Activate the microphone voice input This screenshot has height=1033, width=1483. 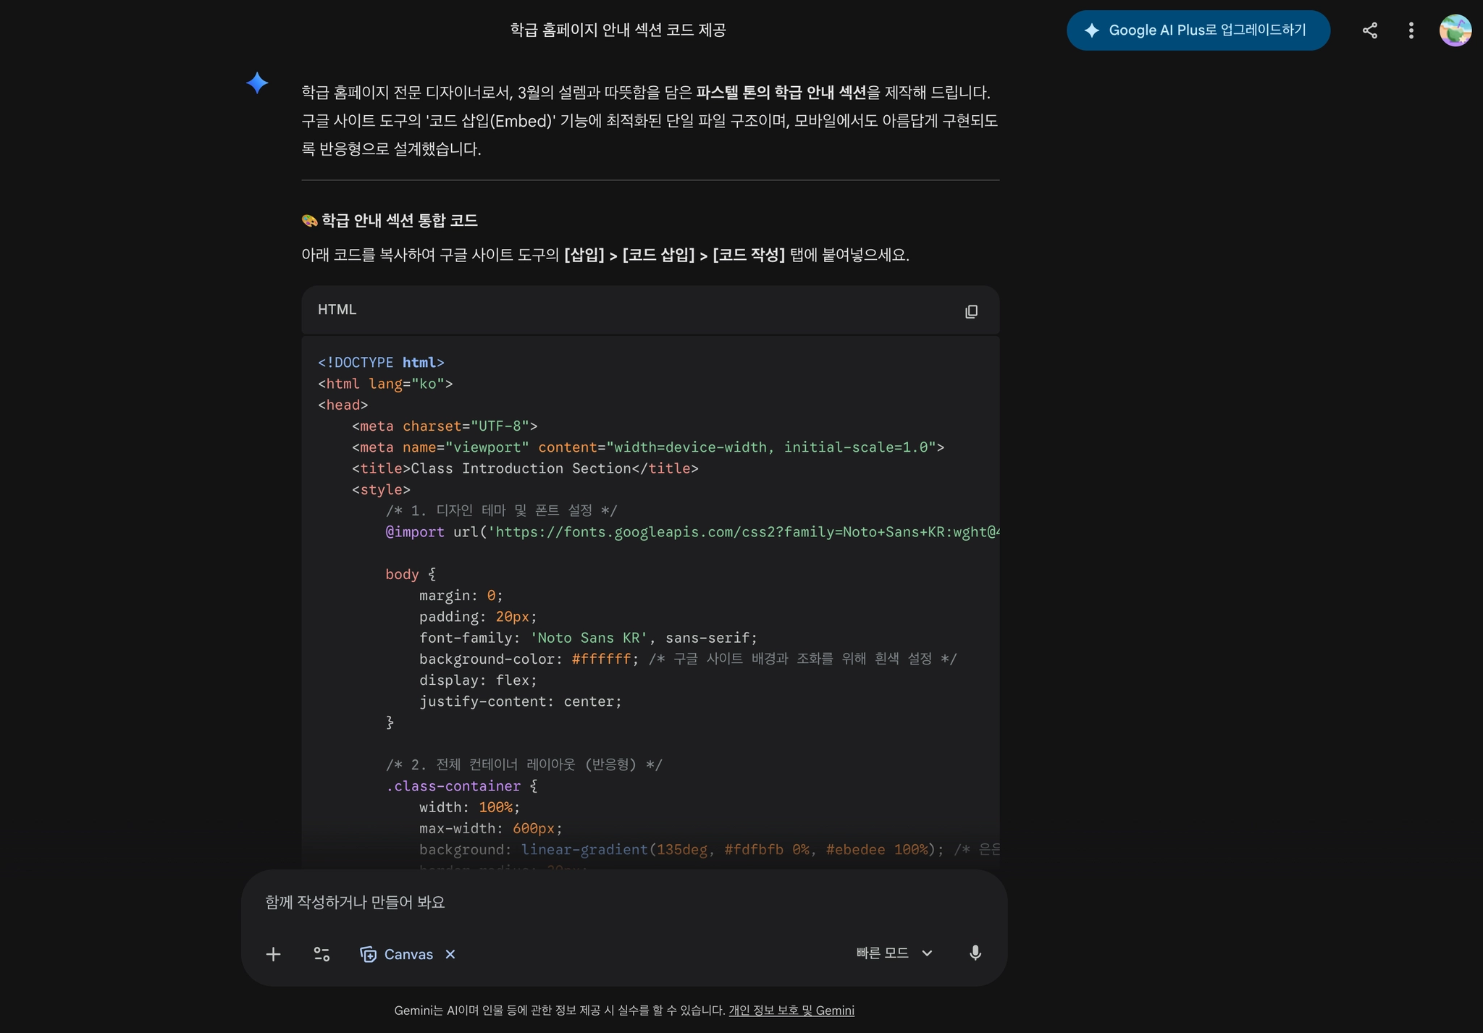975,953
